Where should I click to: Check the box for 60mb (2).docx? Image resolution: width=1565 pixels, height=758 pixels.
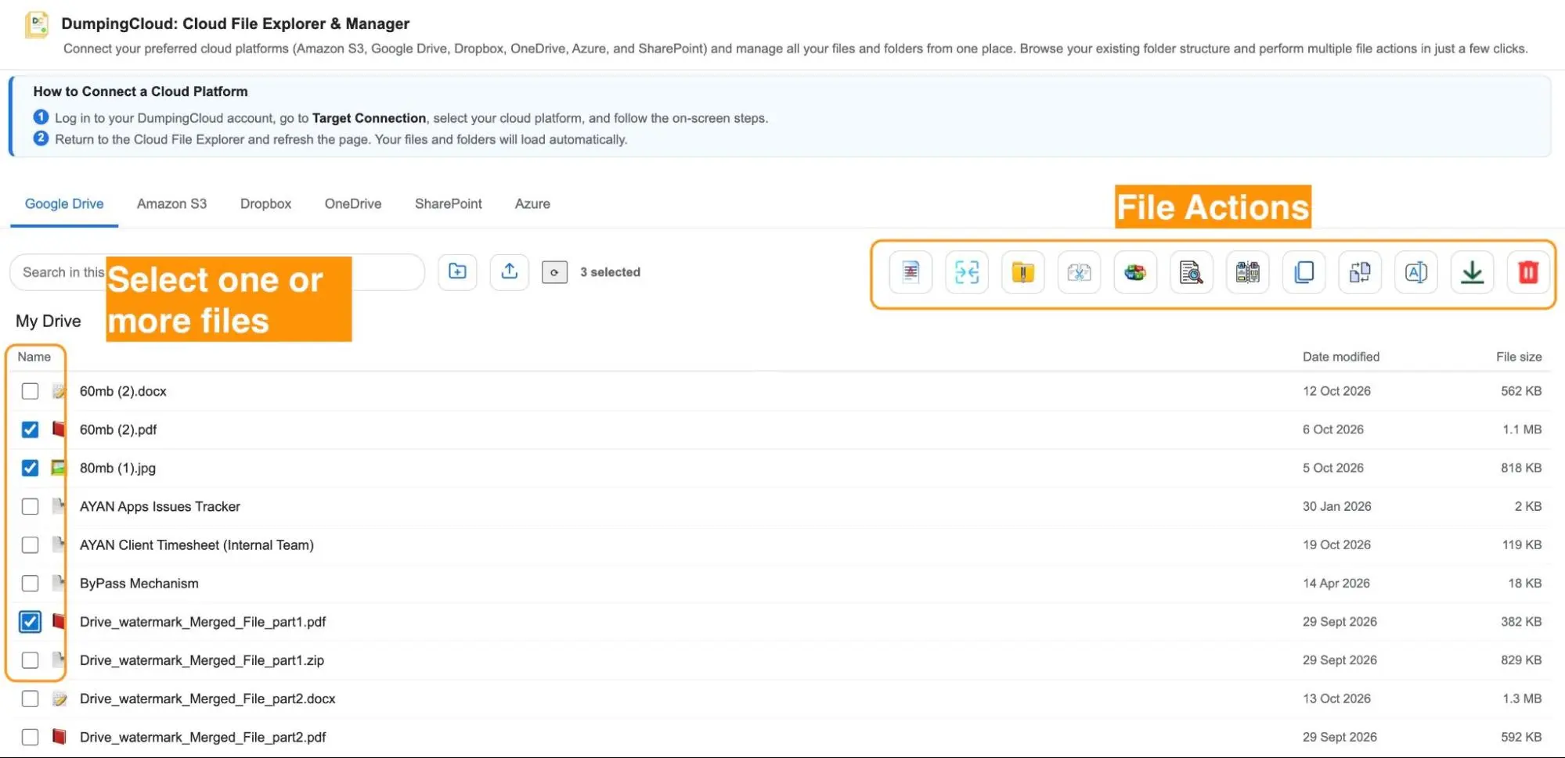pos(30,391)
